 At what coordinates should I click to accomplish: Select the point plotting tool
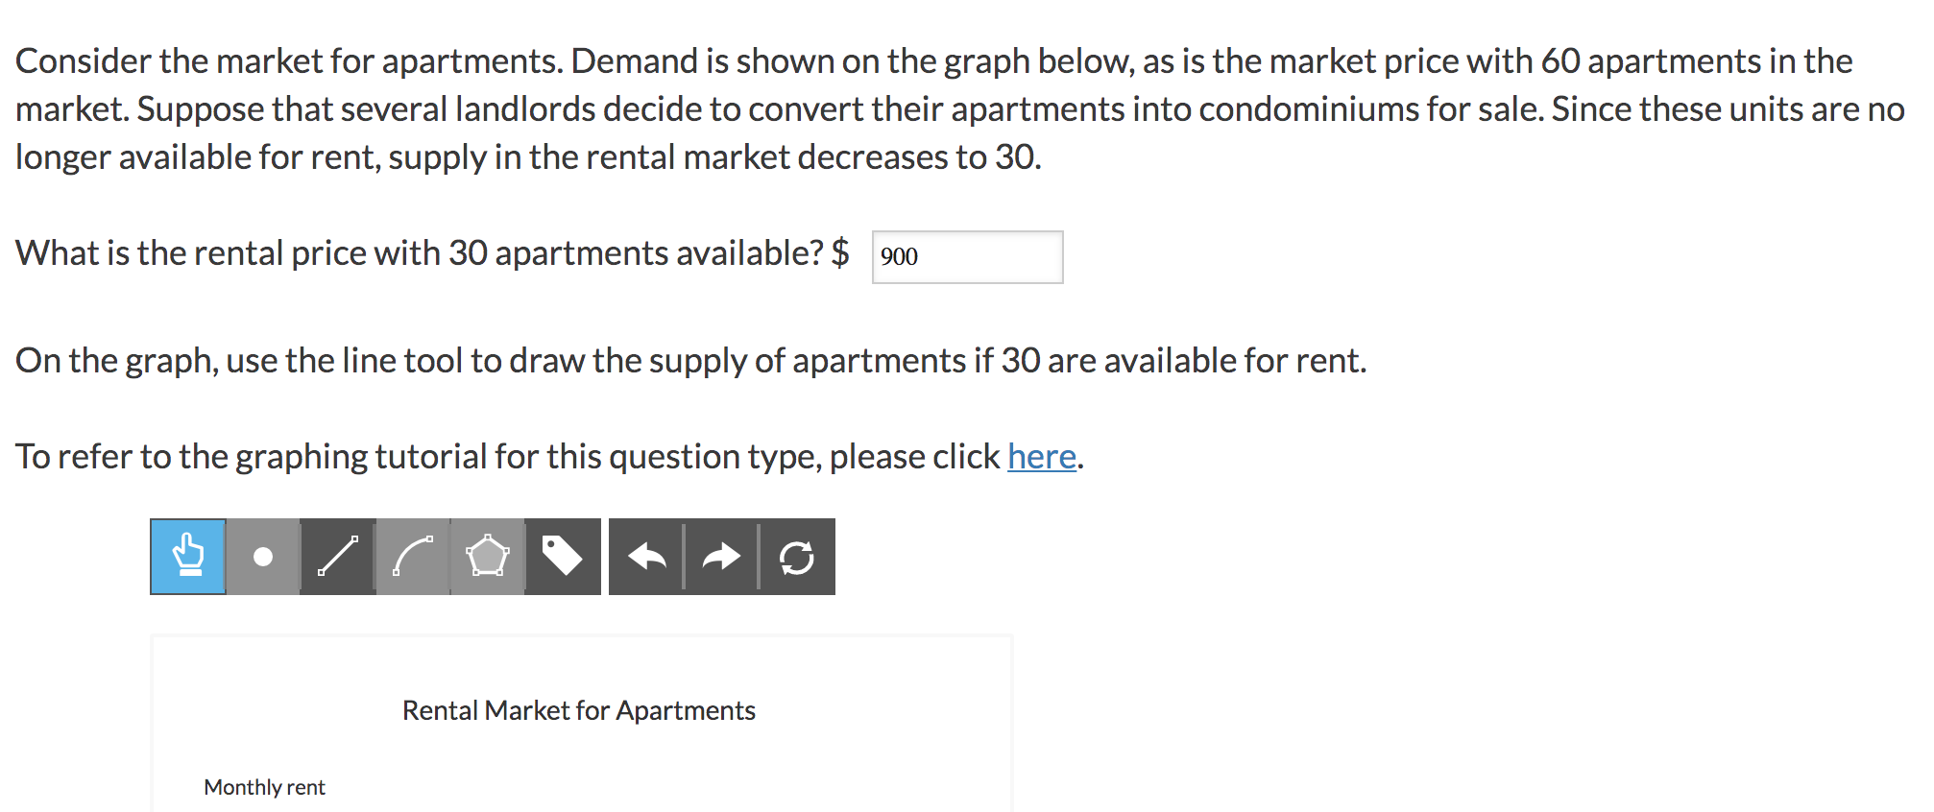[262, 557]
